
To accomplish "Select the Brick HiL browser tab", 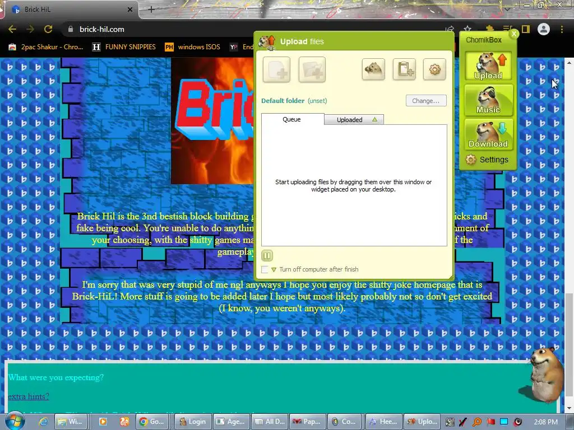I will [x=71, y=10].
